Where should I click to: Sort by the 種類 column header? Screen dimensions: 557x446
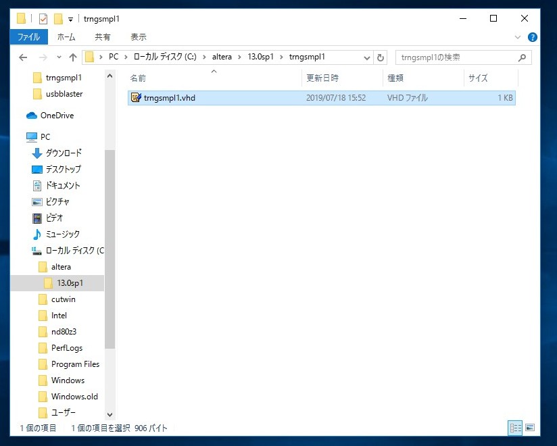point(423,78)
